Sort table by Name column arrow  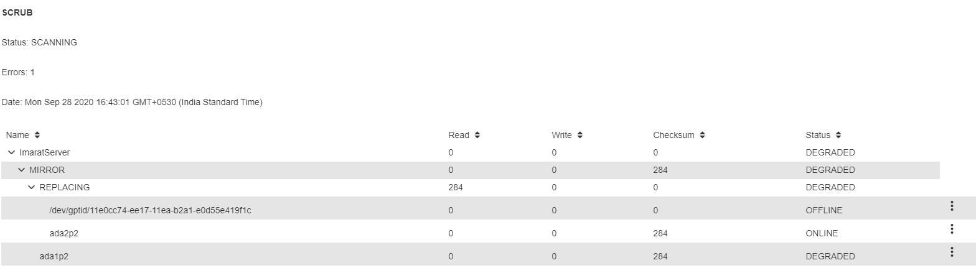point(37,135)
